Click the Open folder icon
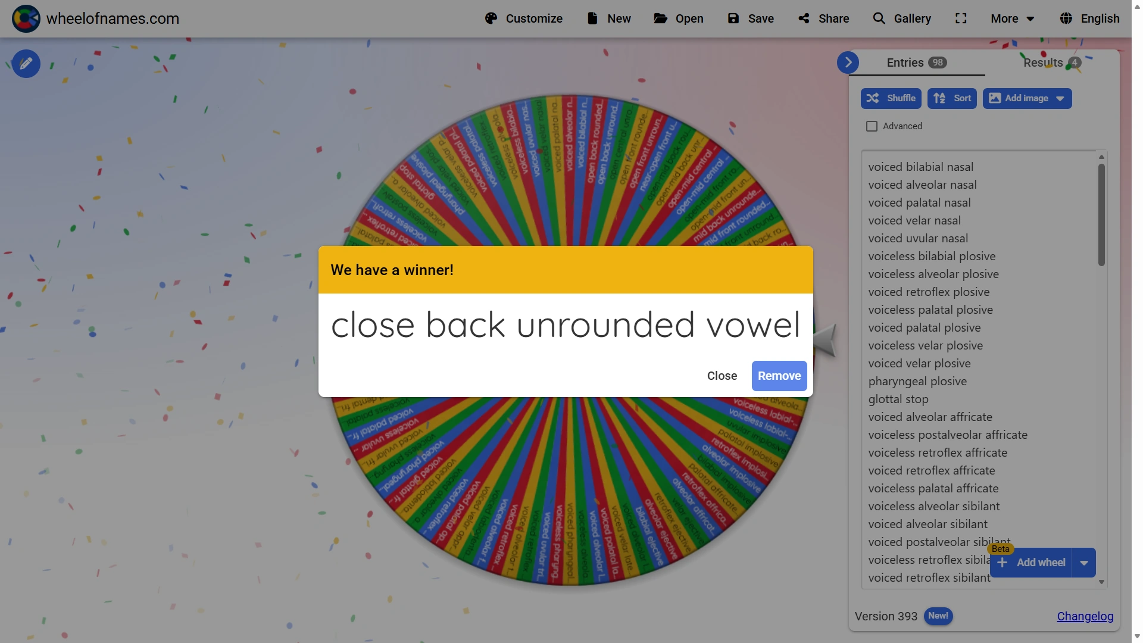 pos(660,18)
